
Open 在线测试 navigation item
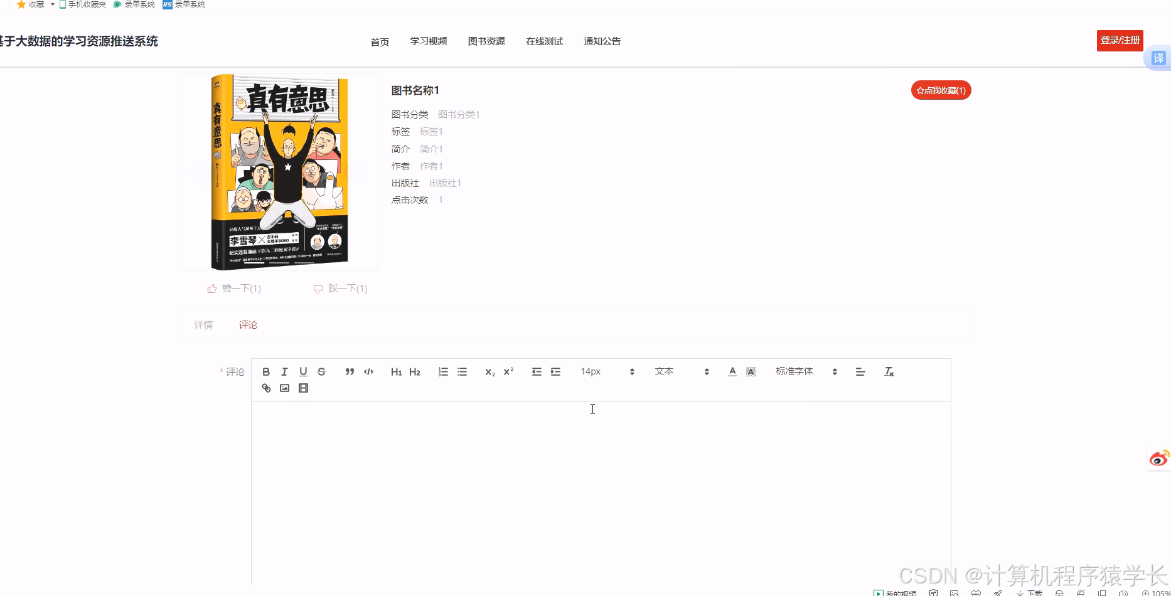click(544, 41)
